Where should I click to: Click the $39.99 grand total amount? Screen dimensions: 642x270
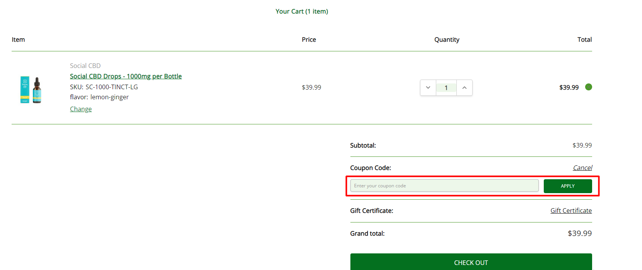580,233
